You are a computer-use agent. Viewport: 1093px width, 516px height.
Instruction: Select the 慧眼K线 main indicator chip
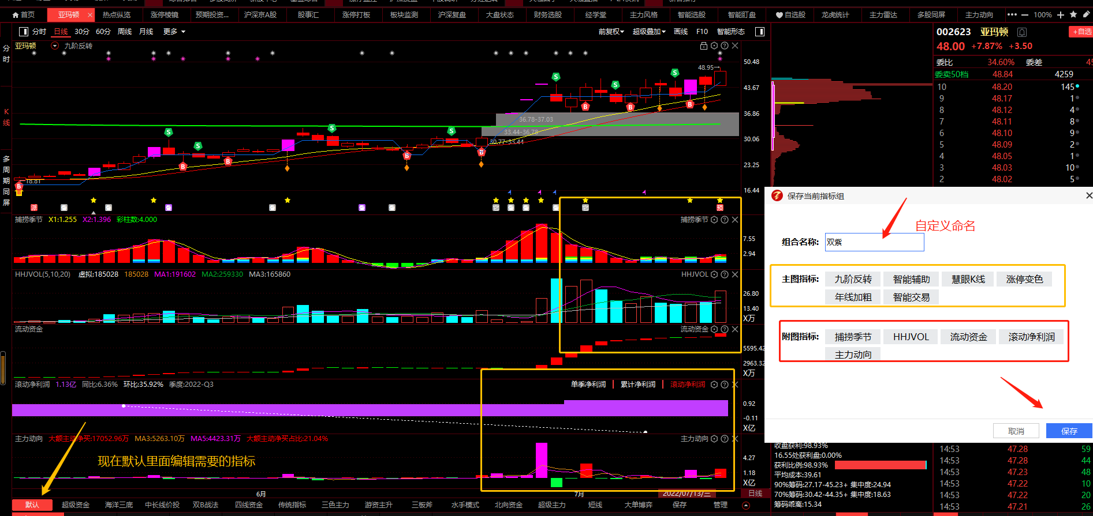(968, 280)
